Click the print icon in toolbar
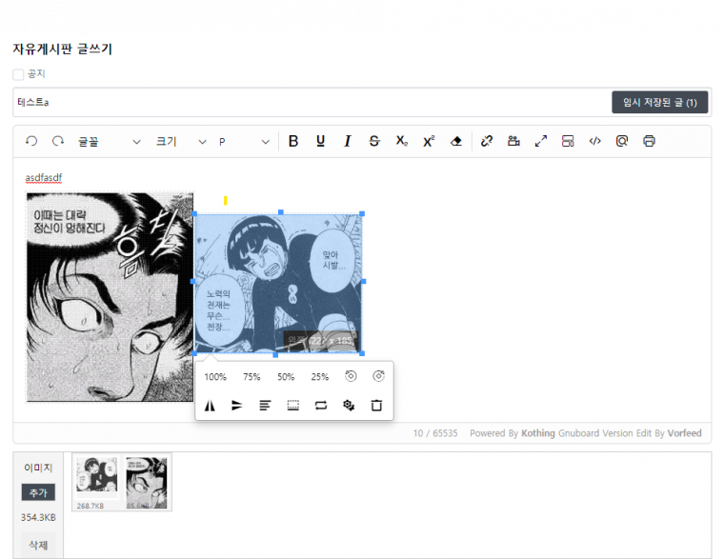 coord(649,141)
